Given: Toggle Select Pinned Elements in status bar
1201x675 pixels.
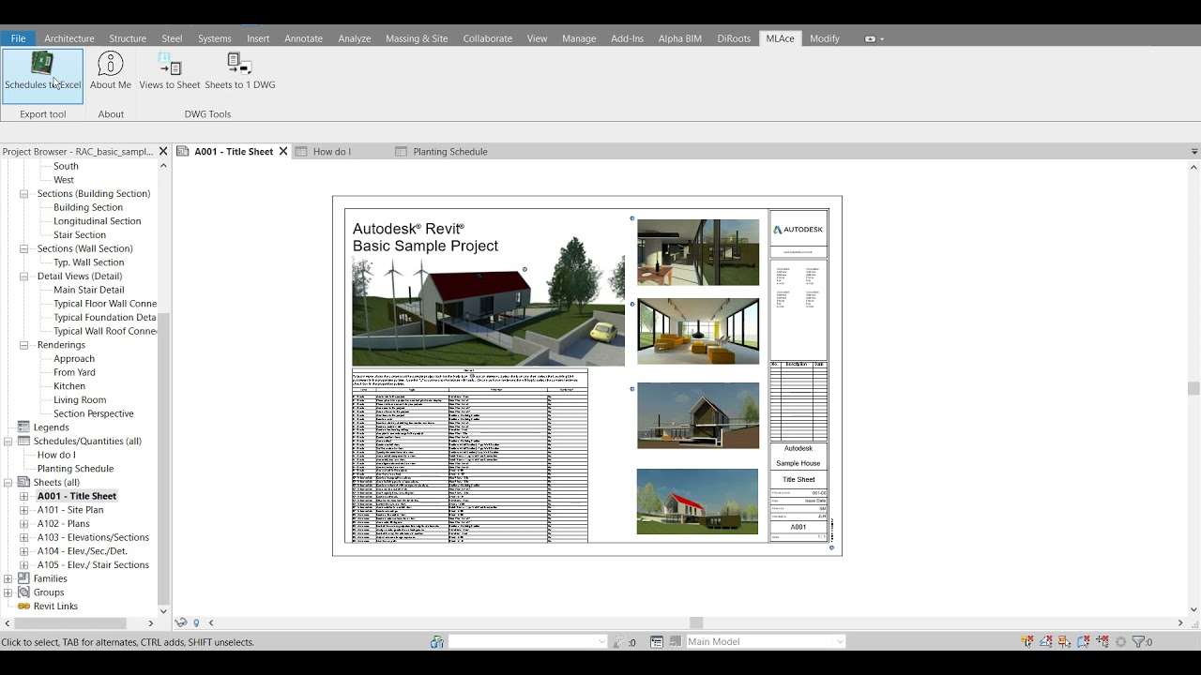Looking at the screenshot, I should (1065, 642).
